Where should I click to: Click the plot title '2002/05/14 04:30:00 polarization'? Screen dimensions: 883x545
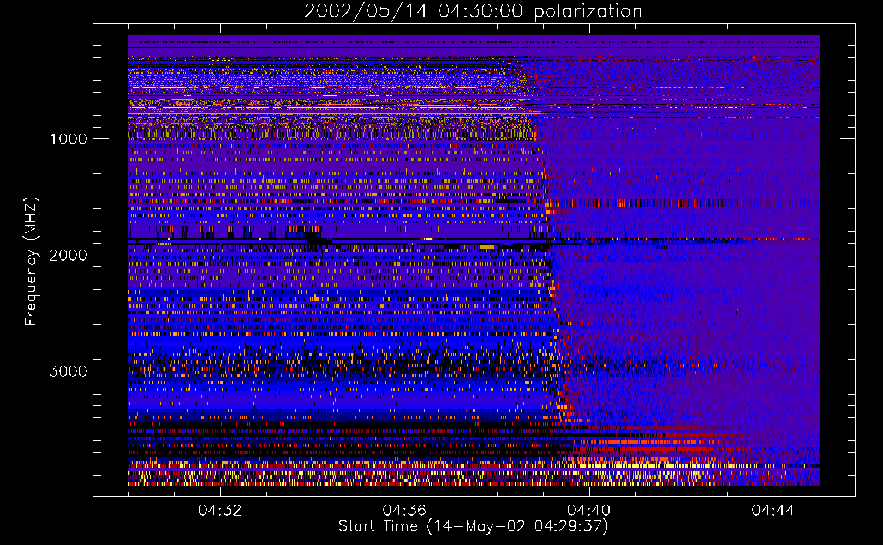[x=473, y=11]
